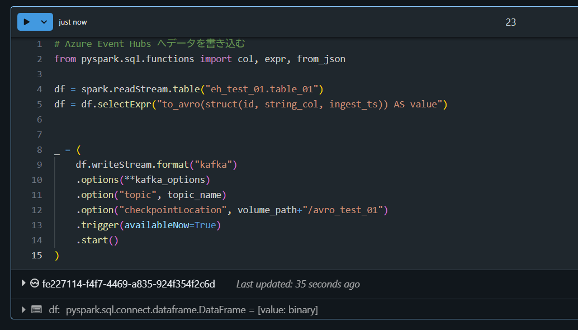Click the 'just now' run timestamp
Viewport: 578px width, 330px height.
(x=73, y=22)
